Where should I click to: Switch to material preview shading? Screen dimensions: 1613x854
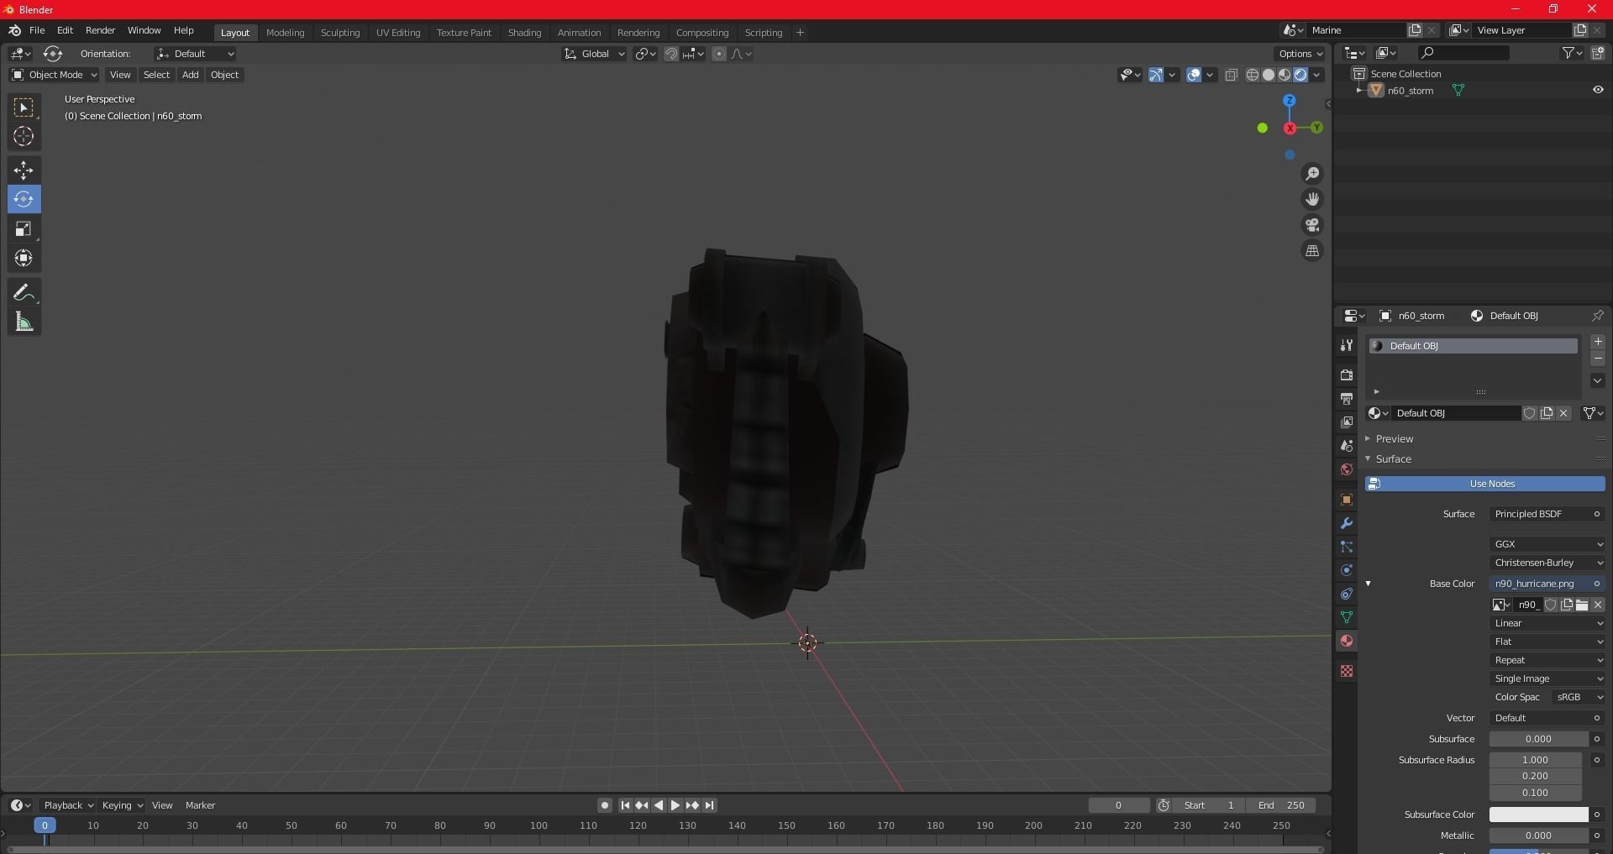(1285, 75)
